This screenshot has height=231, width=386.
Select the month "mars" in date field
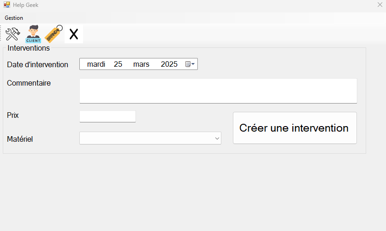141,64
